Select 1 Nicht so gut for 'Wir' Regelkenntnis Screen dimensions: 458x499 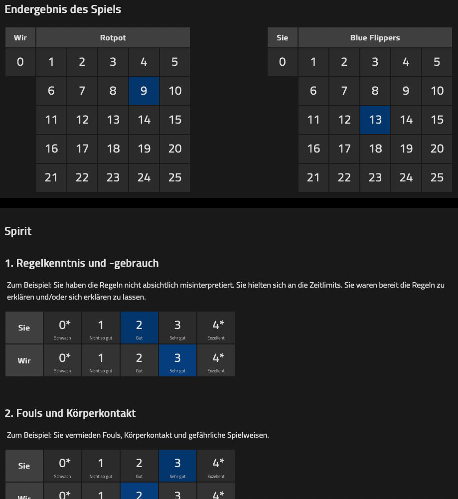coord(101,360)
